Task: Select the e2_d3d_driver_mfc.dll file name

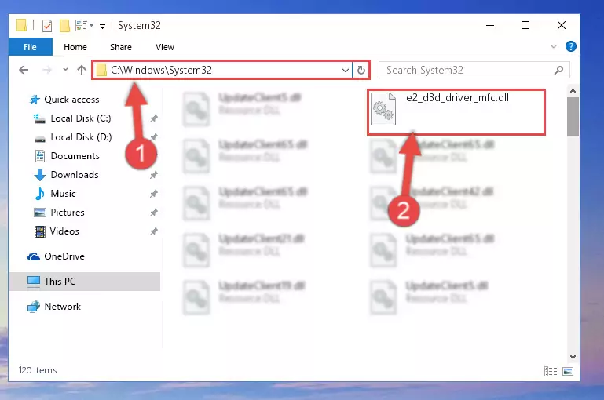Action: pos(457,98)
